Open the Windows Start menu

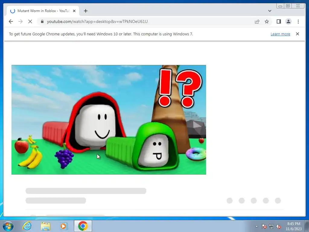pyautogui.click(x=8, y=226)
